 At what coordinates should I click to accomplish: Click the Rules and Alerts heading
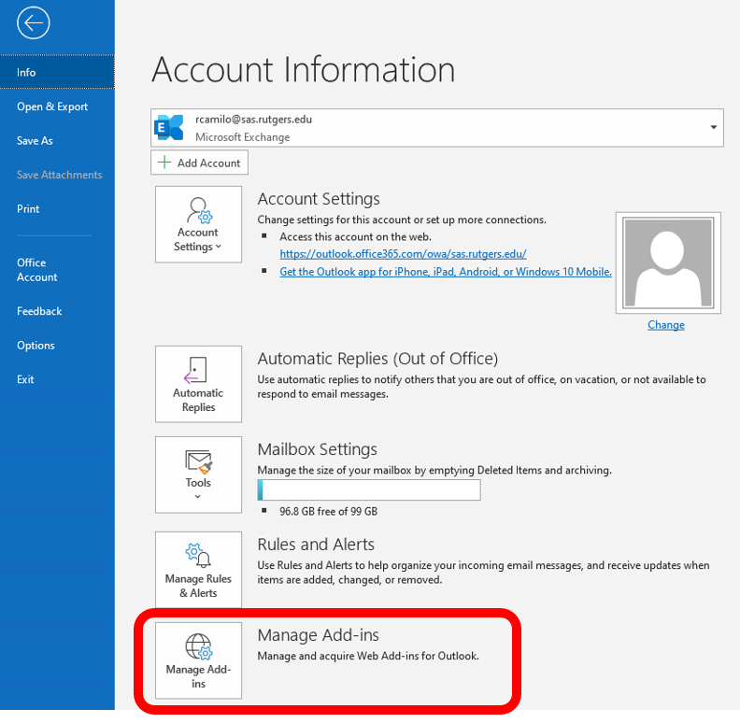[x=316, y=545]
